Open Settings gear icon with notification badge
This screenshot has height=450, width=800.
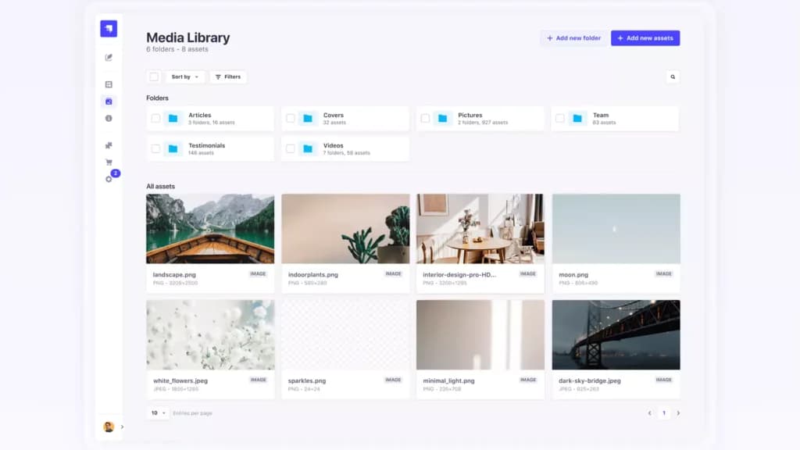coord(109,179)
